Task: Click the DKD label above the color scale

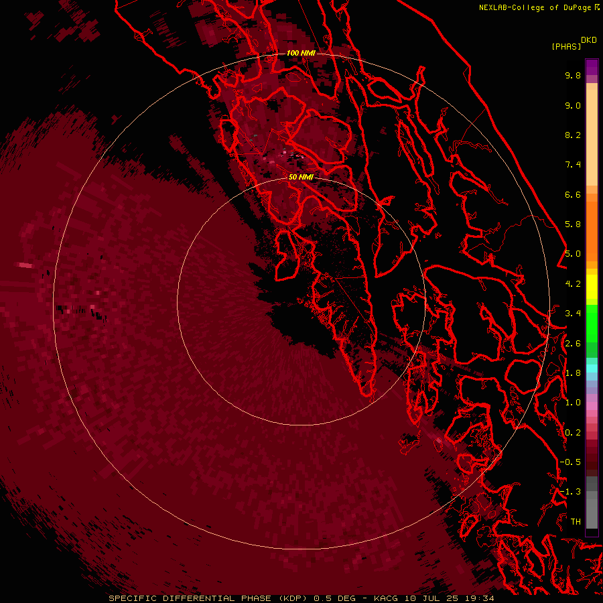Action: (589, 40)
